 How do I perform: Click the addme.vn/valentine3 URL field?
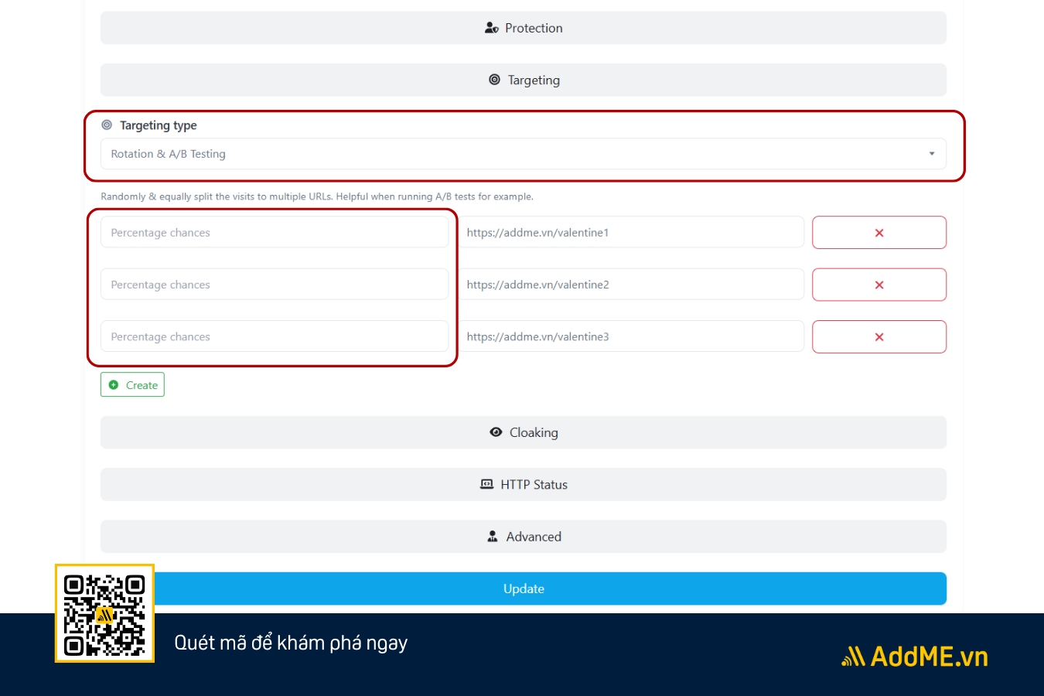point(630,336)
